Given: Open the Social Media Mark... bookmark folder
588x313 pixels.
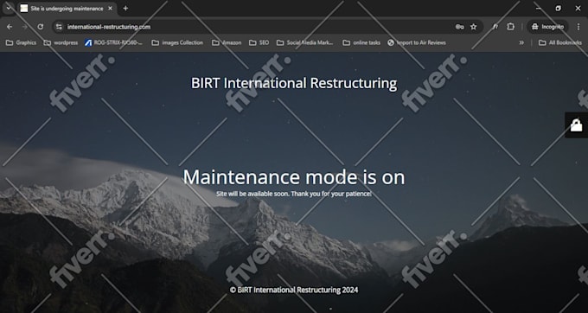Looking at the screenshot, I should click(x=305, y=42).
